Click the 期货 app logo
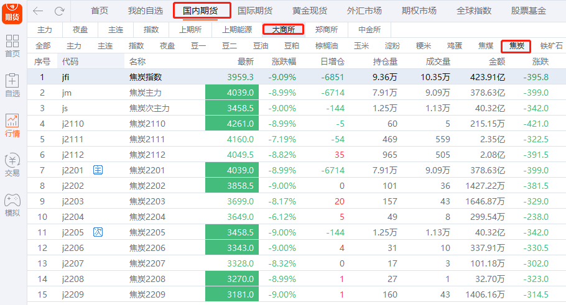 point(12,11)
